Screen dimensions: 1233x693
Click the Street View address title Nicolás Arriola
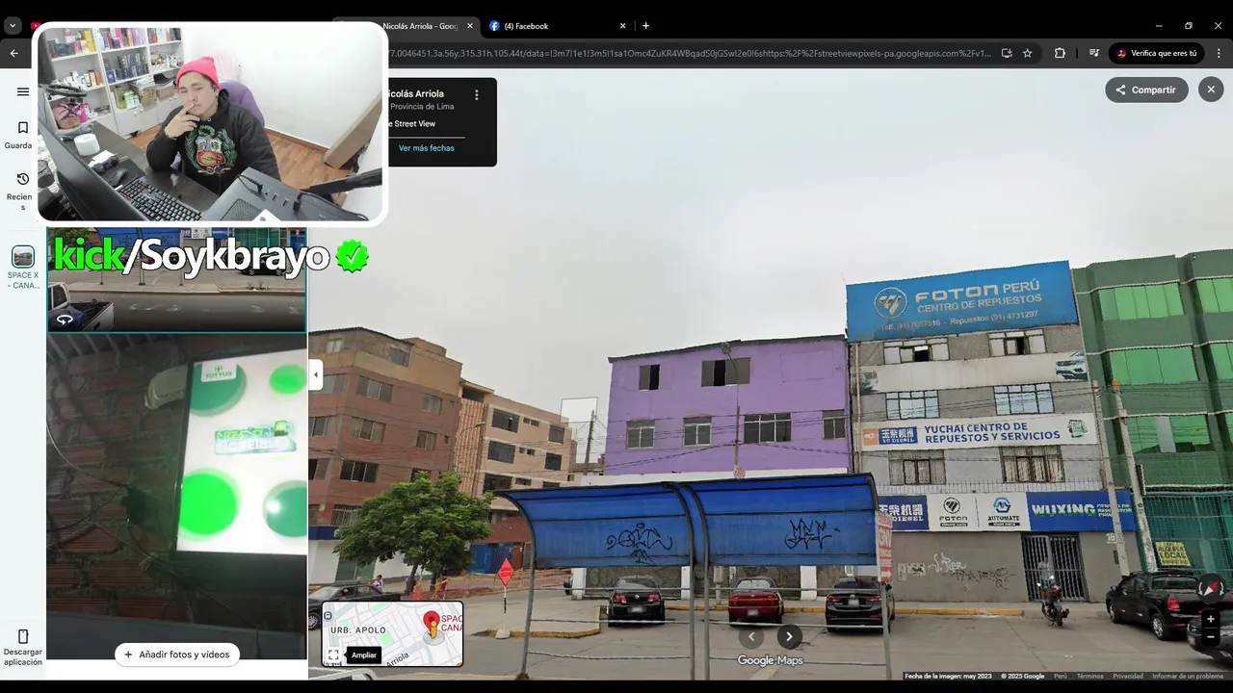coord(414,94)
